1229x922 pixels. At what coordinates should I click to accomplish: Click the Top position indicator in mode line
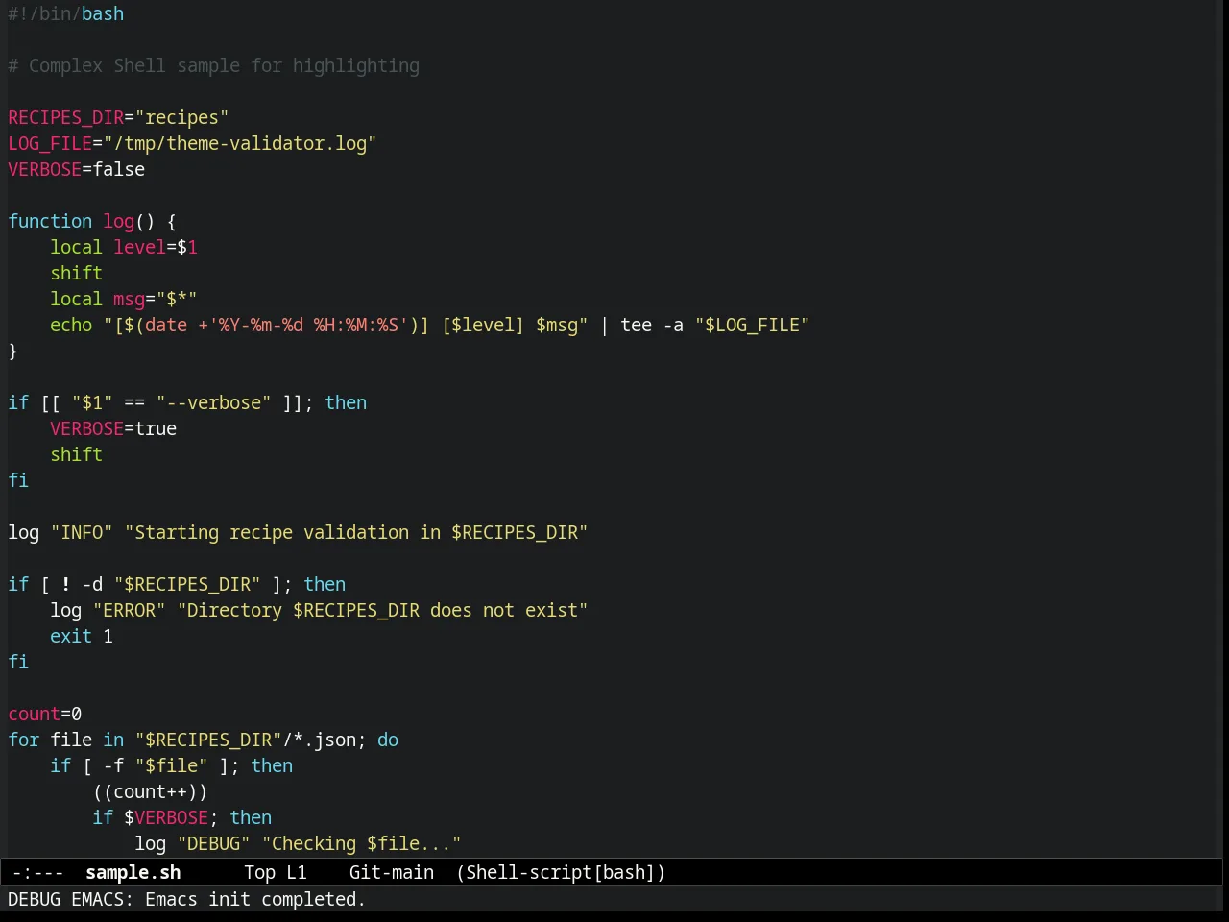(259, 872)
